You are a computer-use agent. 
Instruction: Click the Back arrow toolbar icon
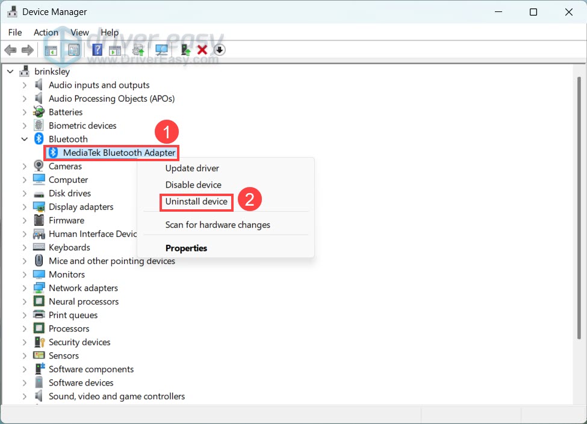10,50
